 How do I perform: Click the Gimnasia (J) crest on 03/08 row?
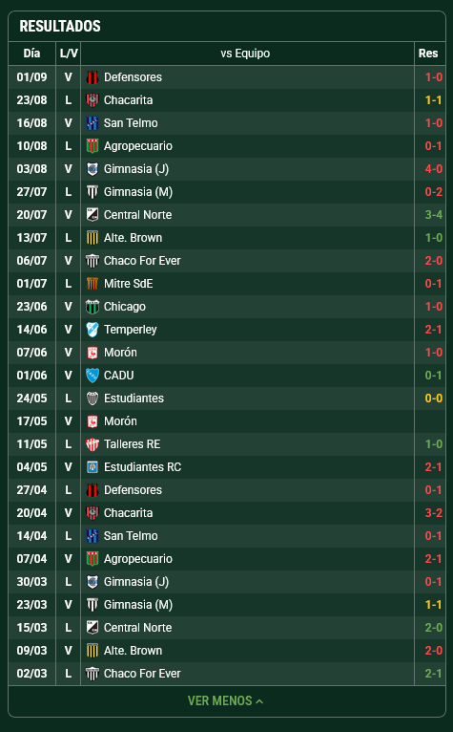pyautogui.click(x=93, y=169)
